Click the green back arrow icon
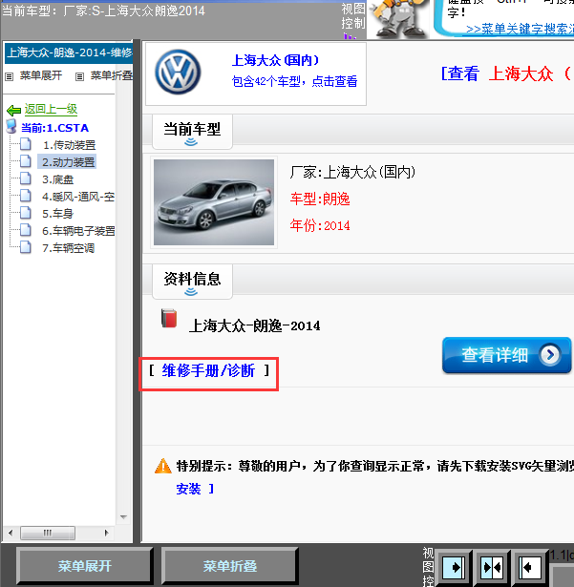Screen dimensions: 574x587 (14, 110)
